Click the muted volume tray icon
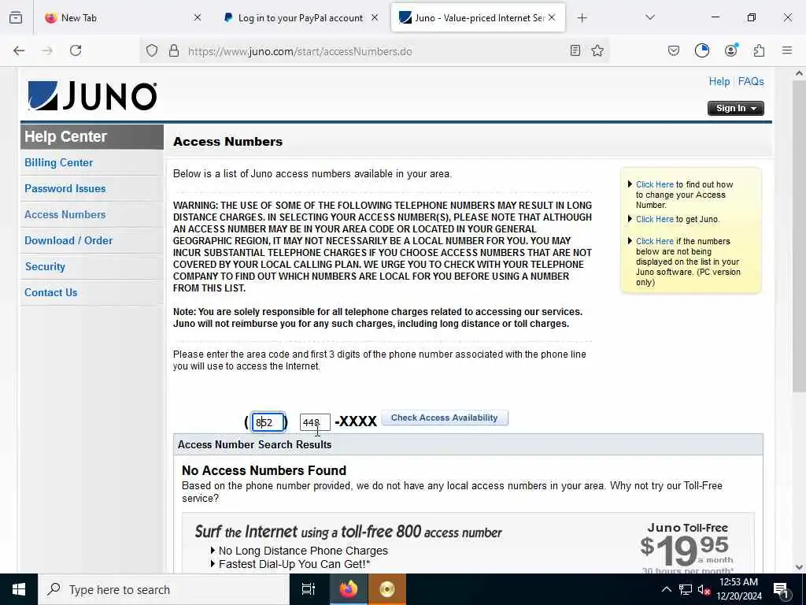The width and height of the screenshot is (806, 605). click(x=704, y=589)
